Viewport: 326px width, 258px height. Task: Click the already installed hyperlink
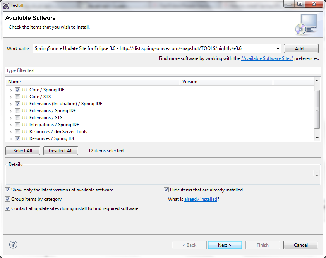(x=201, y=199)
